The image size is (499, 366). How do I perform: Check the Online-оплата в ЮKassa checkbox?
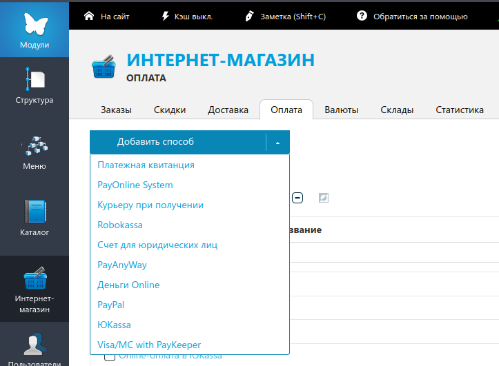109,356
